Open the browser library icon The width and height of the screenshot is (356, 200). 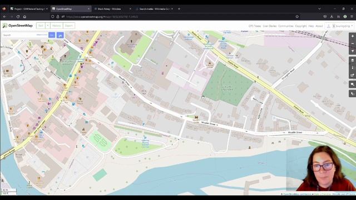click(338, 17)
